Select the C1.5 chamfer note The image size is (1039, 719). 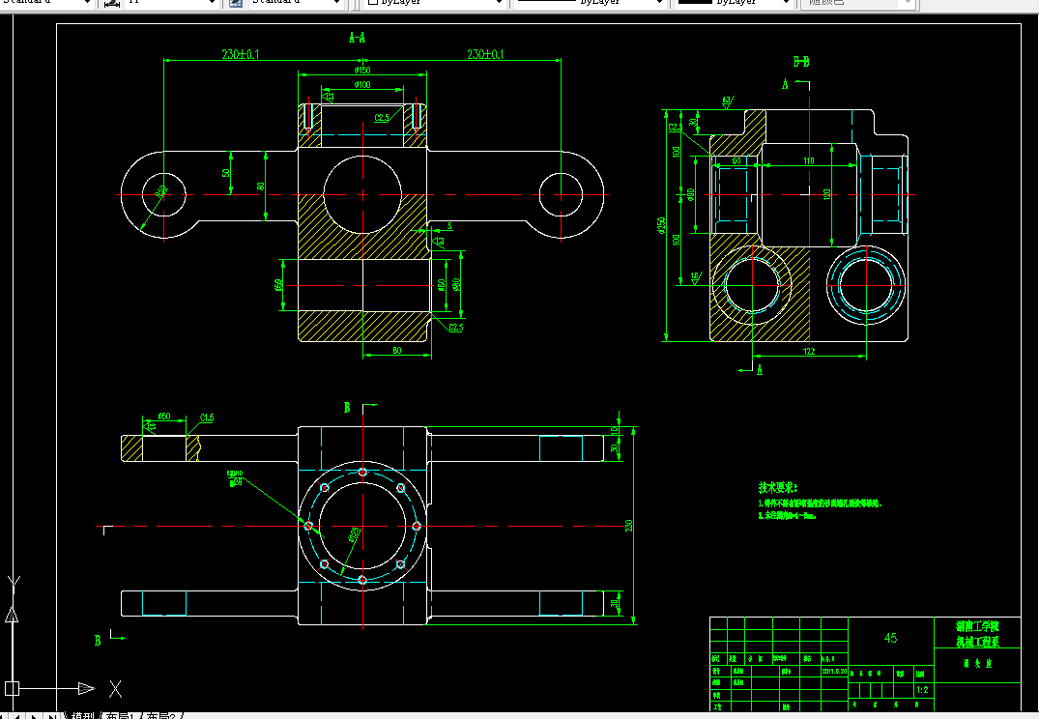(x=207, y=418)
